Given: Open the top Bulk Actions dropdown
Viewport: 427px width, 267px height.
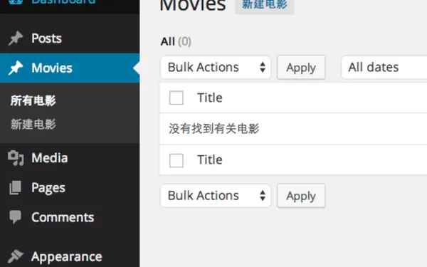Looking at the screenshot, I should [216, 68].
